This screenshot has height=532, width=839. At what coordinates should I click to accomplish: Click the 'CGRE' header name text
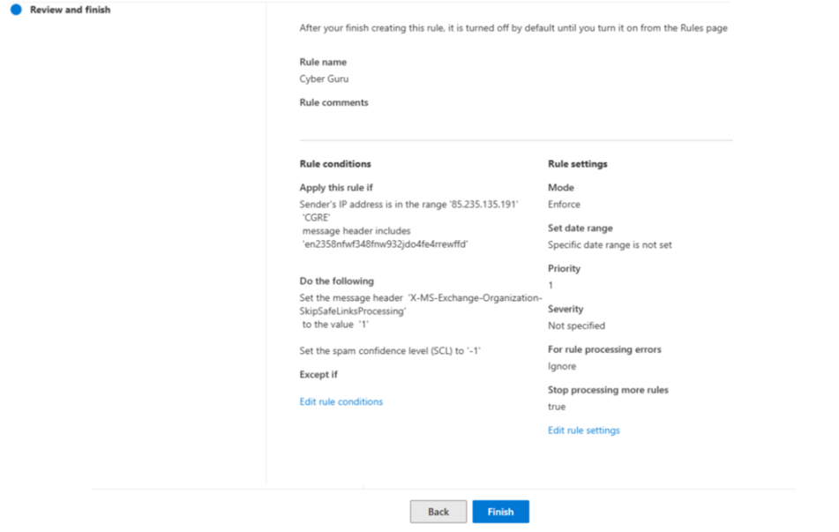click(x=315, y=218)
